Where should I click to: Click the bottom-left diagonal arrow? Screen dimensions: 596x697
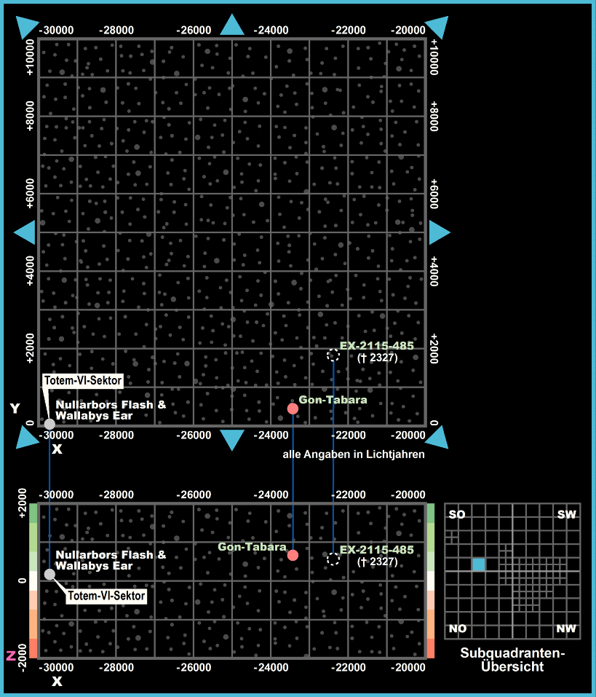(x=27, y=437)
